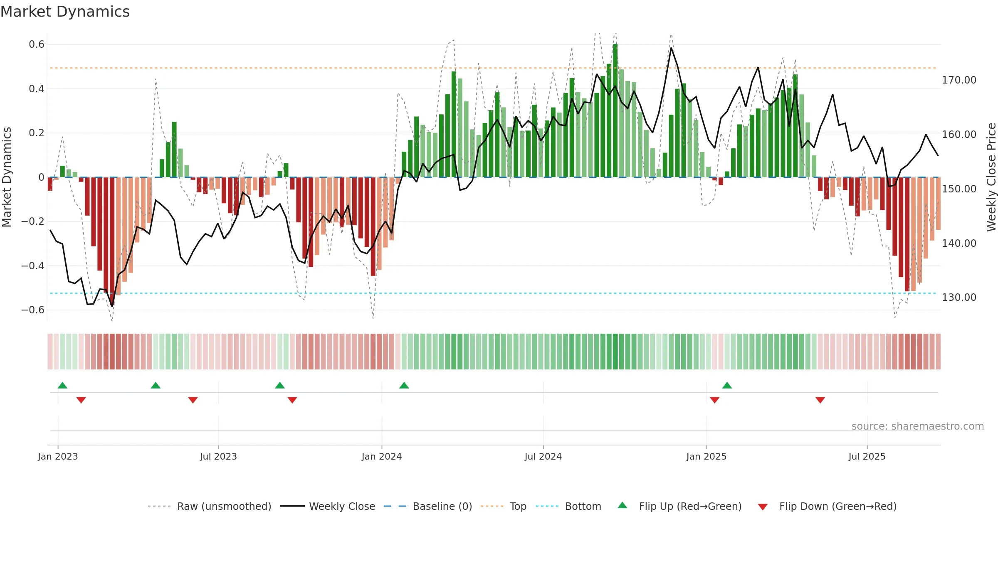Click the green flip-up triangle just after Jan 2025
This screenshot has width=998, height=561.
pos(727,385)
